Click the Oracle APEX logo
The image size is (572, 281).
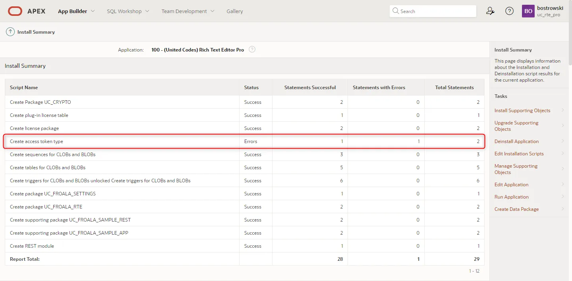click(x=27, y=11)
